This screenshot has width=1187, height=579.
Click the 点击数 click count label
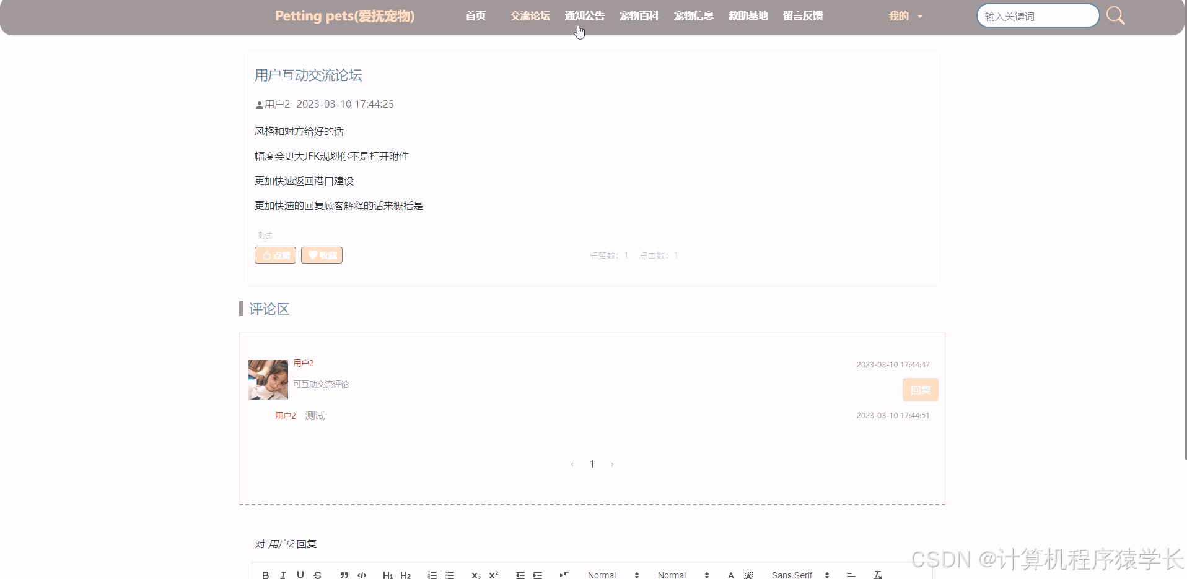coord(659,255)
